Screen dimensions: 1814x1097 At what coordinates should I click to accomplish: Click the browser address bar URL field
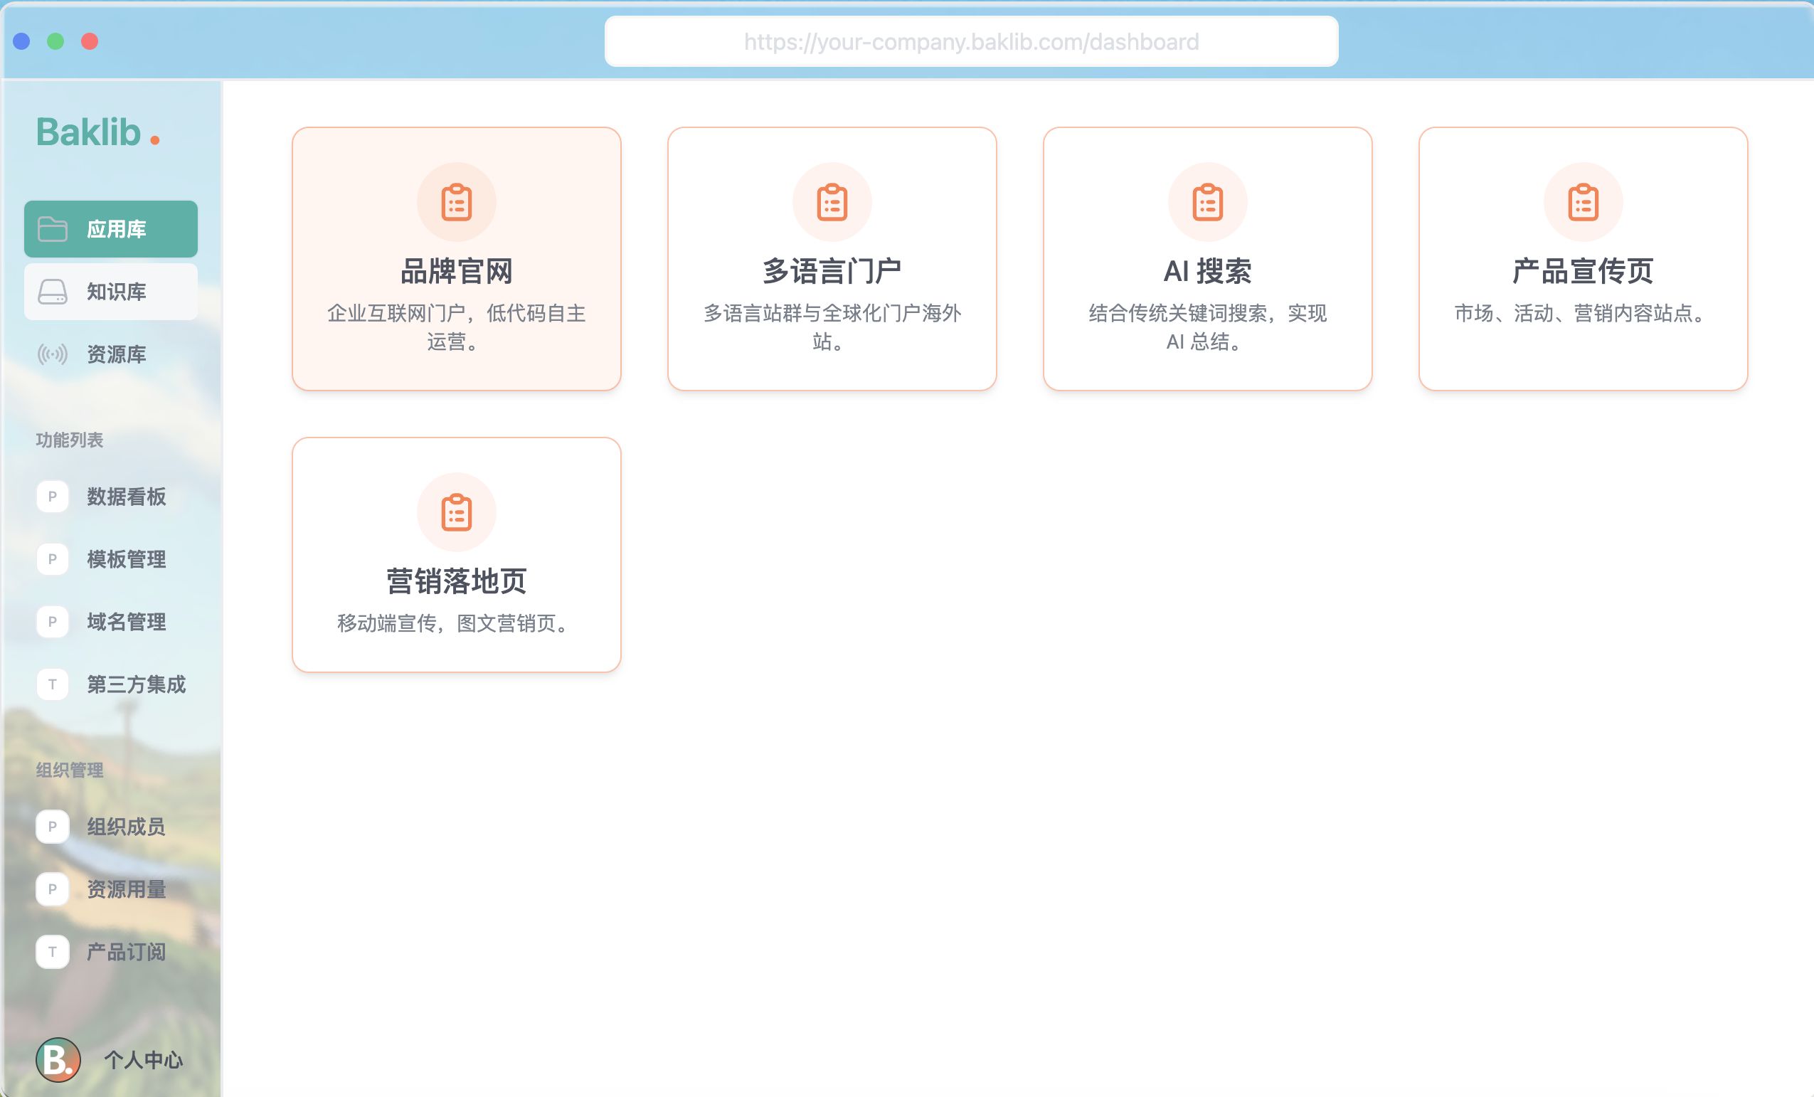[971, 41]
